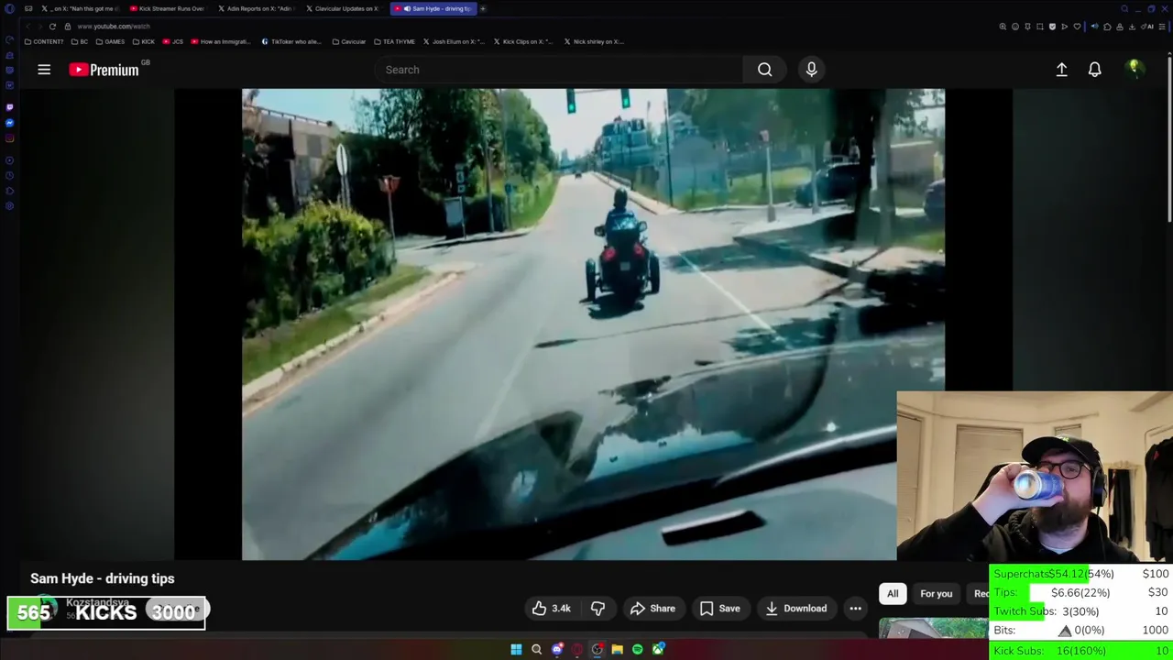Open Twitch in the browser sidebar
The image size is (1173, 660).
(9, 107)
